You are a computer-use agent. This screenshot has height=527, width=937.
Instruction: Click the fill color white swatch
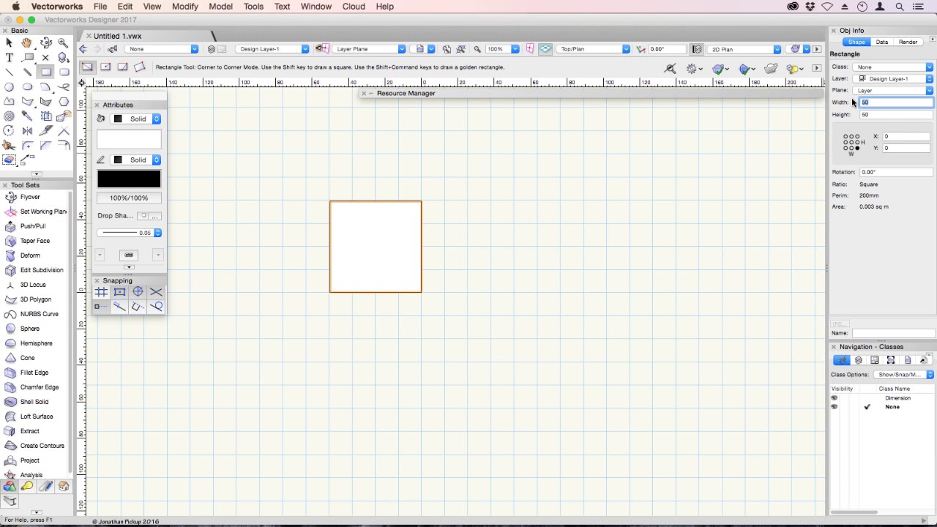(129, 139)
